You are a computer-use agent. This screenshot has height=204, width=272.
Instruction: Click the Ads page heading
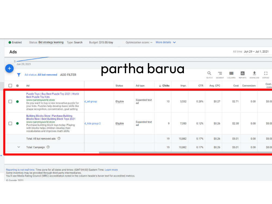(13, 52)
